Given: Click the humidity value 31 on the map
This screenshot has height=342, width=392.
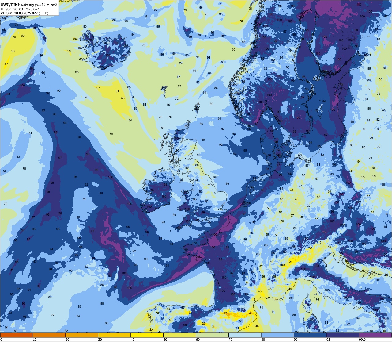Looking at the screenshot, I should pos(291,262).
